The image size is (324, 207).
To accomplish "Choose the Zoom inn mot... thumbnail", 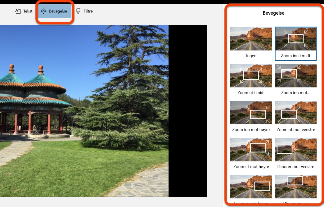I will [296, 76].
